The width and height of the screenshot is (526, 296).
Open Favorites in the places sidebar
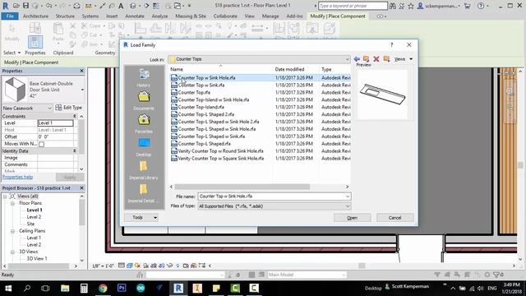(144, 124)
